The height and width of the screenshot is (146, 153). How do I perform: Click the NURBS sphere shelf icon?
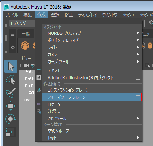[x=25, y=45]
